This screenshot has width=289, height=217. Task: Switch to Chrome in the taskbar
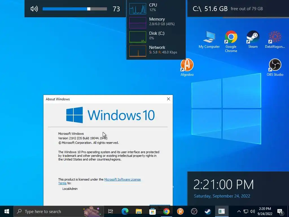coord(166,211)
